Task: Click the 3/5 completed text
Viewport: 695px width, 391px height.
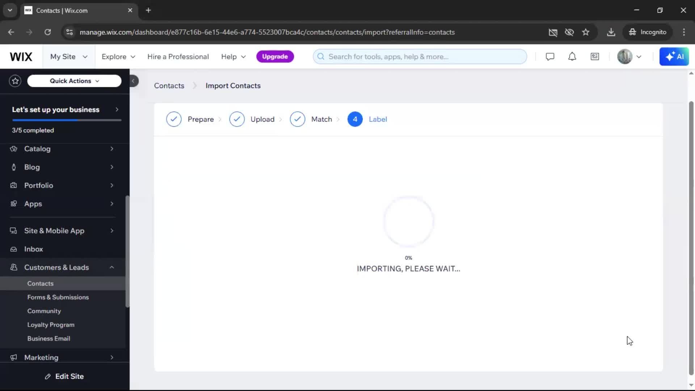Action: 33,131
